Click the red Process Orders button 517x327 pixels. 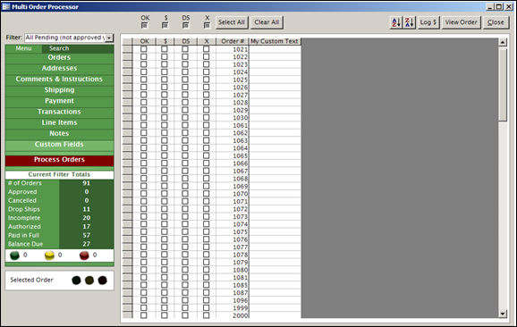(x=59, y=160)
